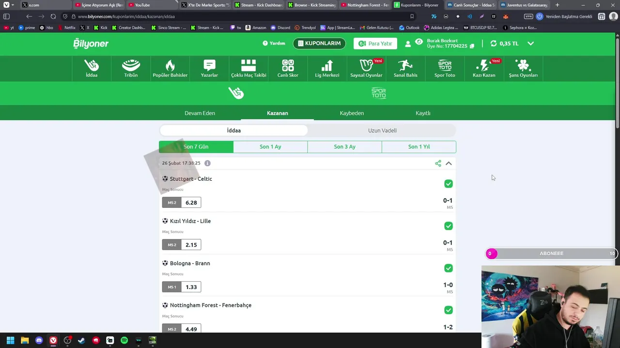The image size is (620, 348).
Task: Select the İddaa coupon type icon below the navigation bar
Action: 236,93
